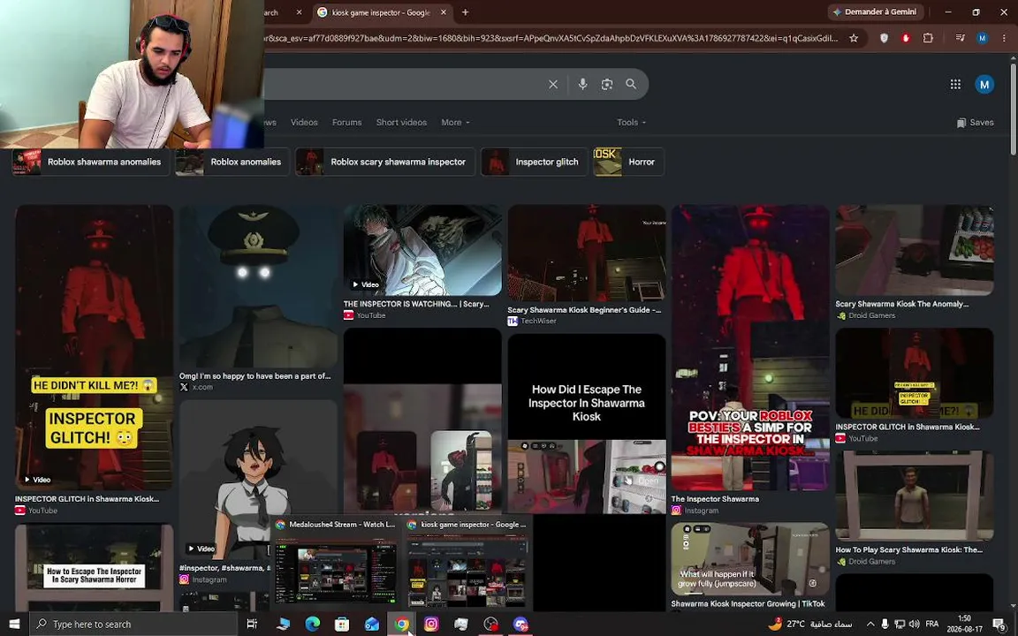
Task: Open The Inspector Shawarma Instagram link
Action: click(x=715, y=499)
